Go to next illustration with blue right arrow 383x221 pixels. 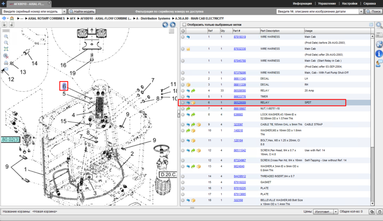[173, 24]
